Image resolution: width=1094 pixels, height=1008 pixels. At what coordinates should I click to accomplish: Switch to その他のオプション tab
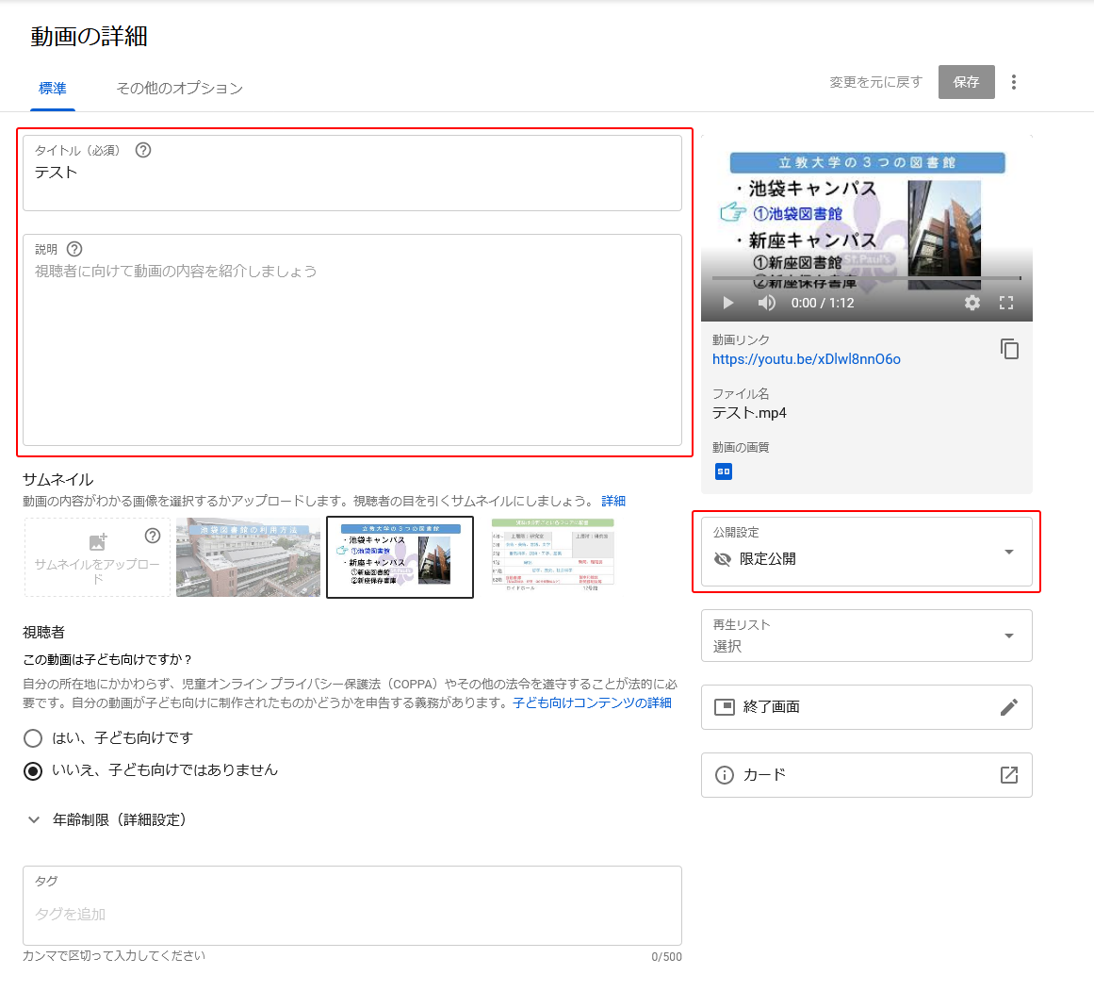179,89
